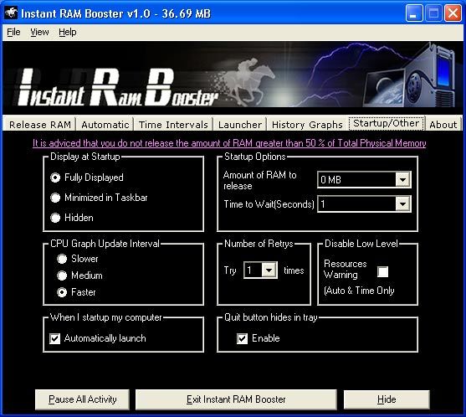The width and height of the screenshot is (466, 417).
Task: Switch to the Release RAM tab
Action: click(x=40, y=124)
